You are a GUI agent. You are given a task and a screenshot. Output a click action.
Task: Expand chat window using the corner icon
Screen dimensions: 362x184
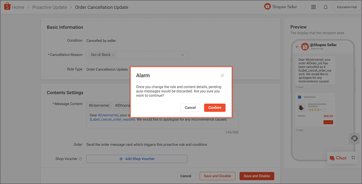click(353, 158)
